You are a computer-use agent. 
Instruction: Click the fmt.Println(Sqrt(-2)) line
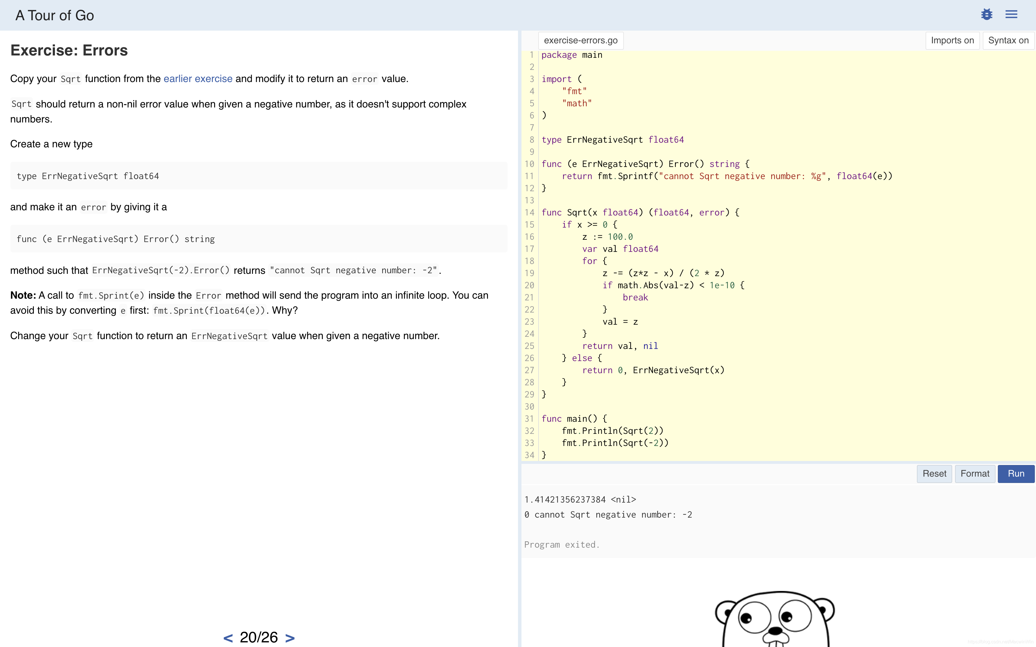tap(615, 443)
